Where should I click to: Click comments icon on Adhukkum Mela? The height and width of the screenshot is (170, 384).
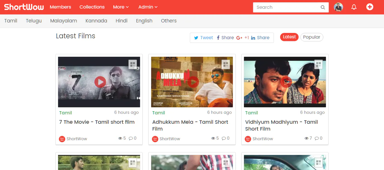(224, 138)
